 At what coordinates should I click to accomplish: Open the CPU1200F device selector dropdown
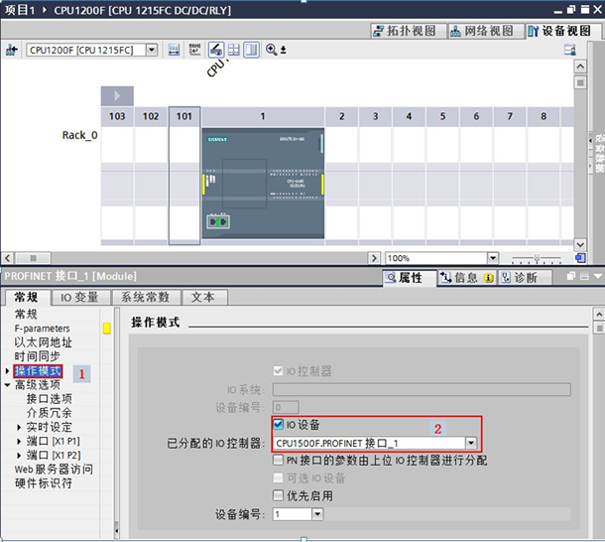(x=152, y=50)
